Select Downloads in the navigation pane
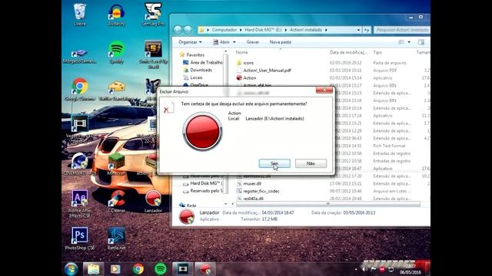Viewport: 492px width, 276px height. [x=198, y=70]
